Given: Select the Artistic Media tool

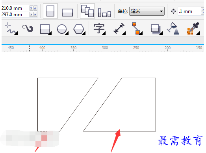Looking at the screenshot, I should (28, 28).
